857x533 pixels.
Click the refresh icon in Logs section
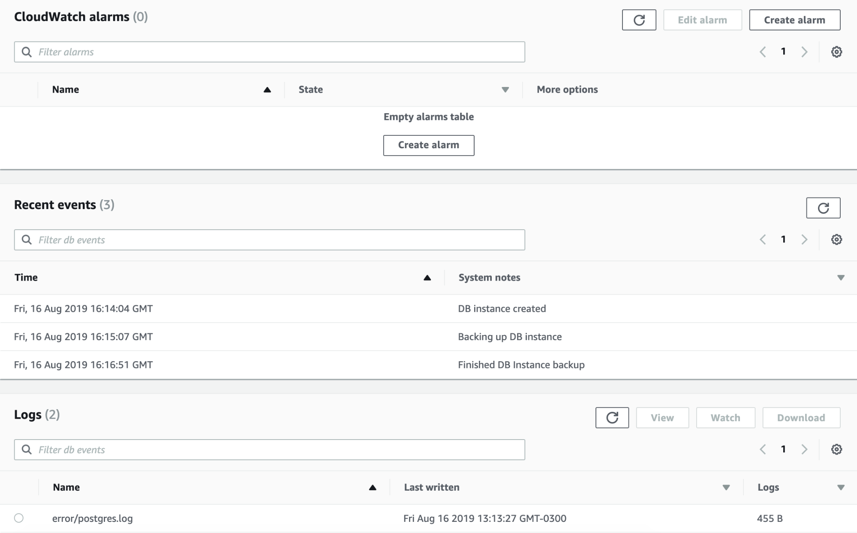tap(612, 418)
